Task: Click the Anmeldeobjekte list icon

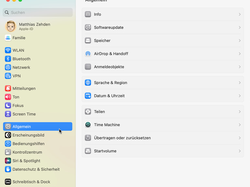Action: coord(88,67)
